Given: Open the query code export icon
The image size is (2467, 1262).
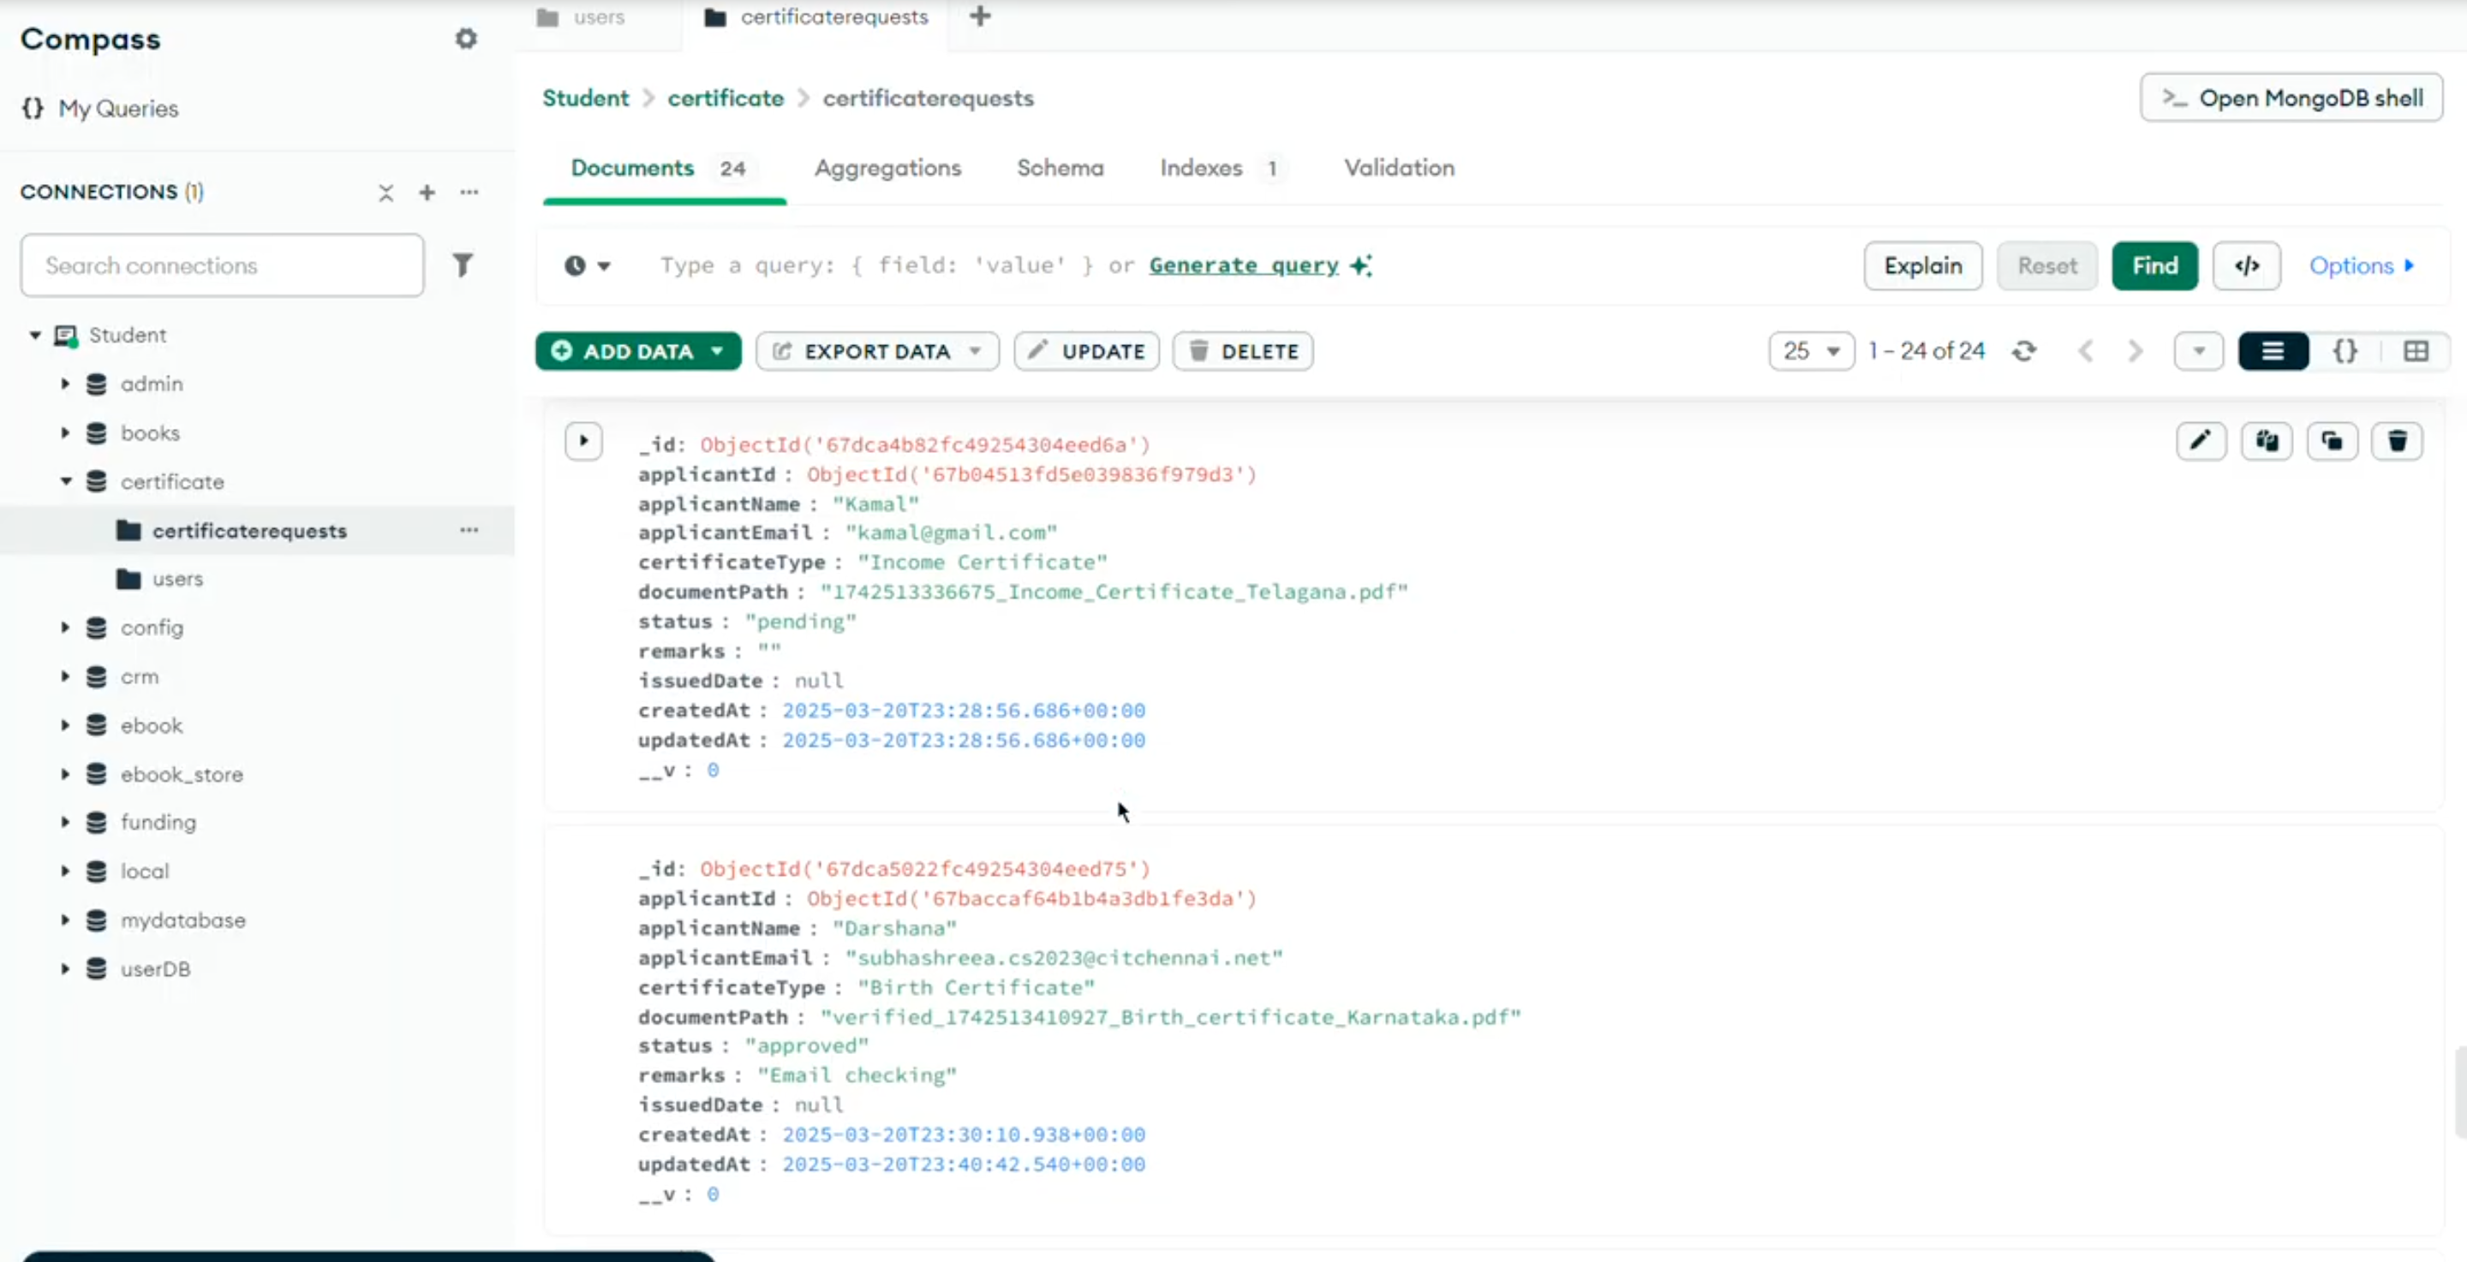Looking at the screenshot, I should point(2246,266).
